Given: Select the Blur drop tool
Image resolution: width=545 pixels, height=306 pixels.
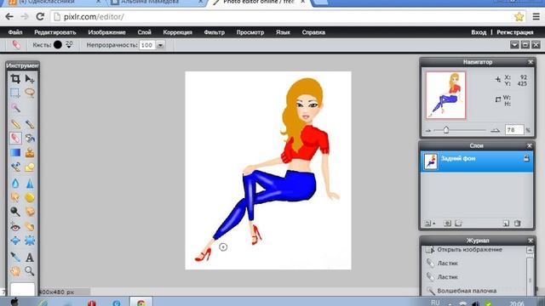Looking at the screenshot, I should 15,183.
